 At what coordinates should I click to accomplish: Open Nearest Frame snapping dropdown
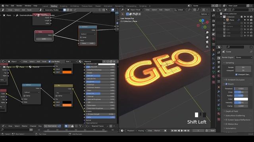99,126
